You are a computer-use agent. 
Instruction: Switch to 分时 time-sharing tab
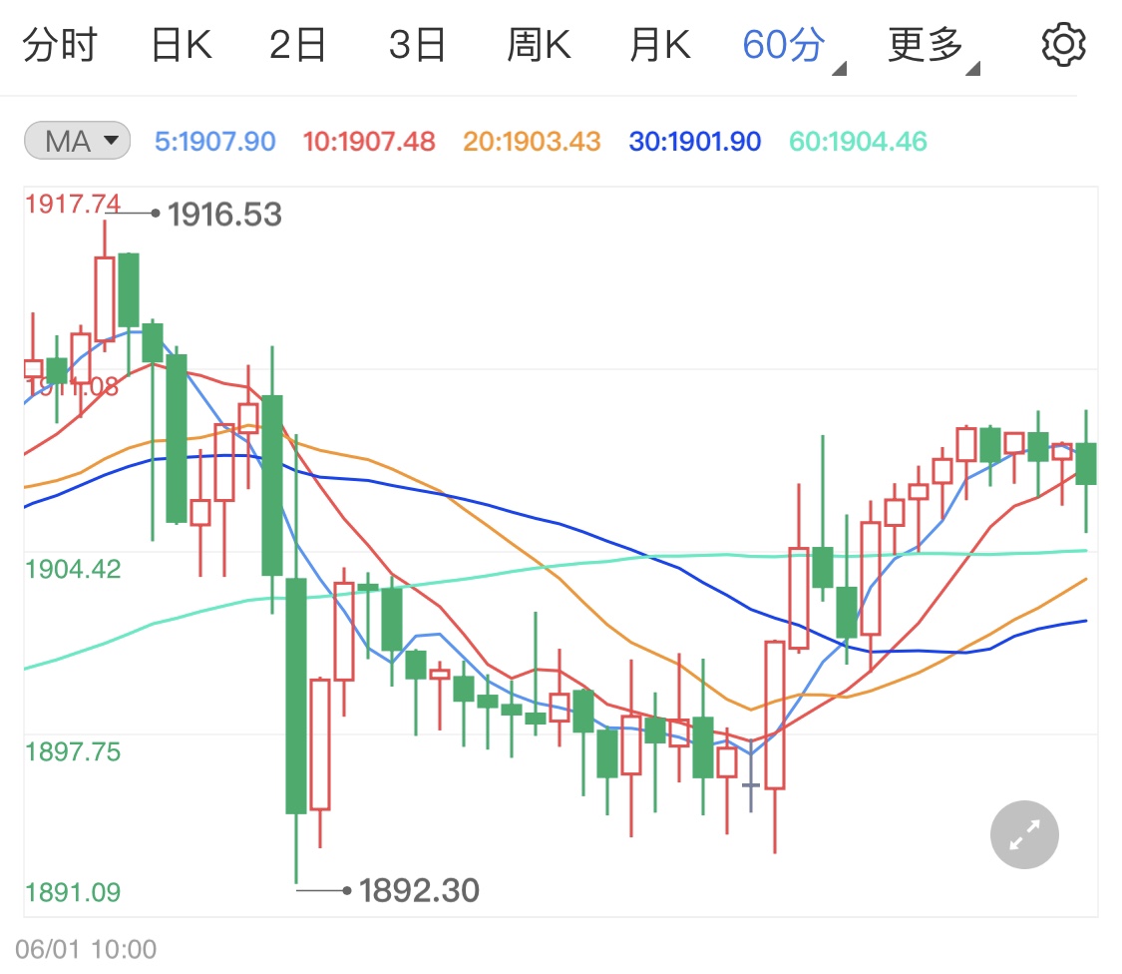pos(60,45)
